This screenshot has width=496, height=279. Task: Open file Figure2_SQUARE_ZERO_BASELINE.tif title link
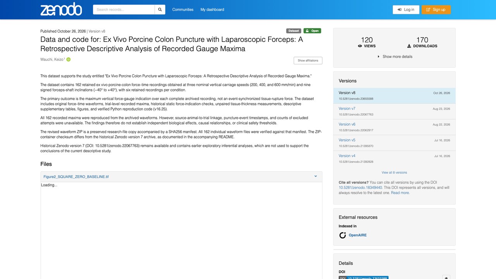click(x=76, y=177)
